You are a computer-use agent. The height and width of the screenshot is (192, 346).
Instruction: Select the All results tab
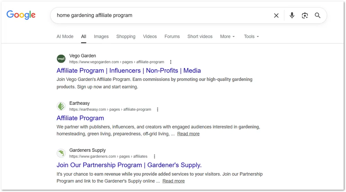[x=83, y=37]
